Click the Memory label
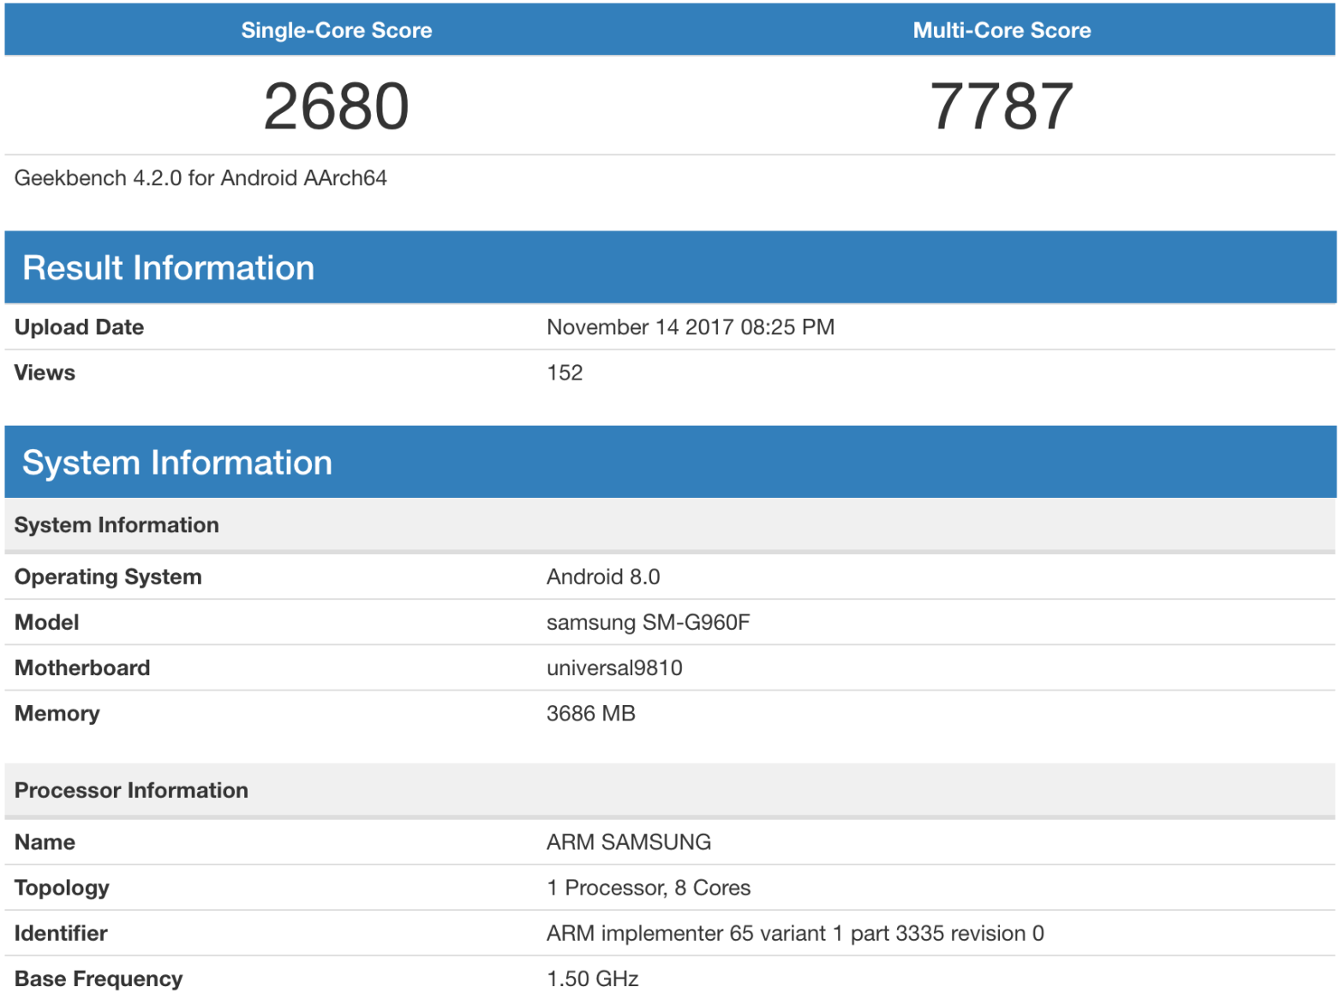Image resolution: width=1340 pixels, height=1005 pixels. pos(57,713)
